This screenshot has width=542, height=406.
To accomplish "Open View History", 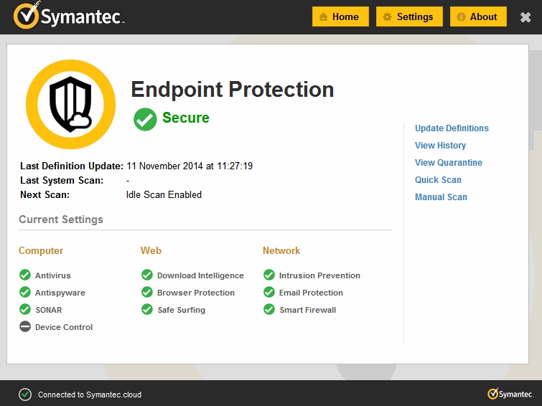I will 440,146.
